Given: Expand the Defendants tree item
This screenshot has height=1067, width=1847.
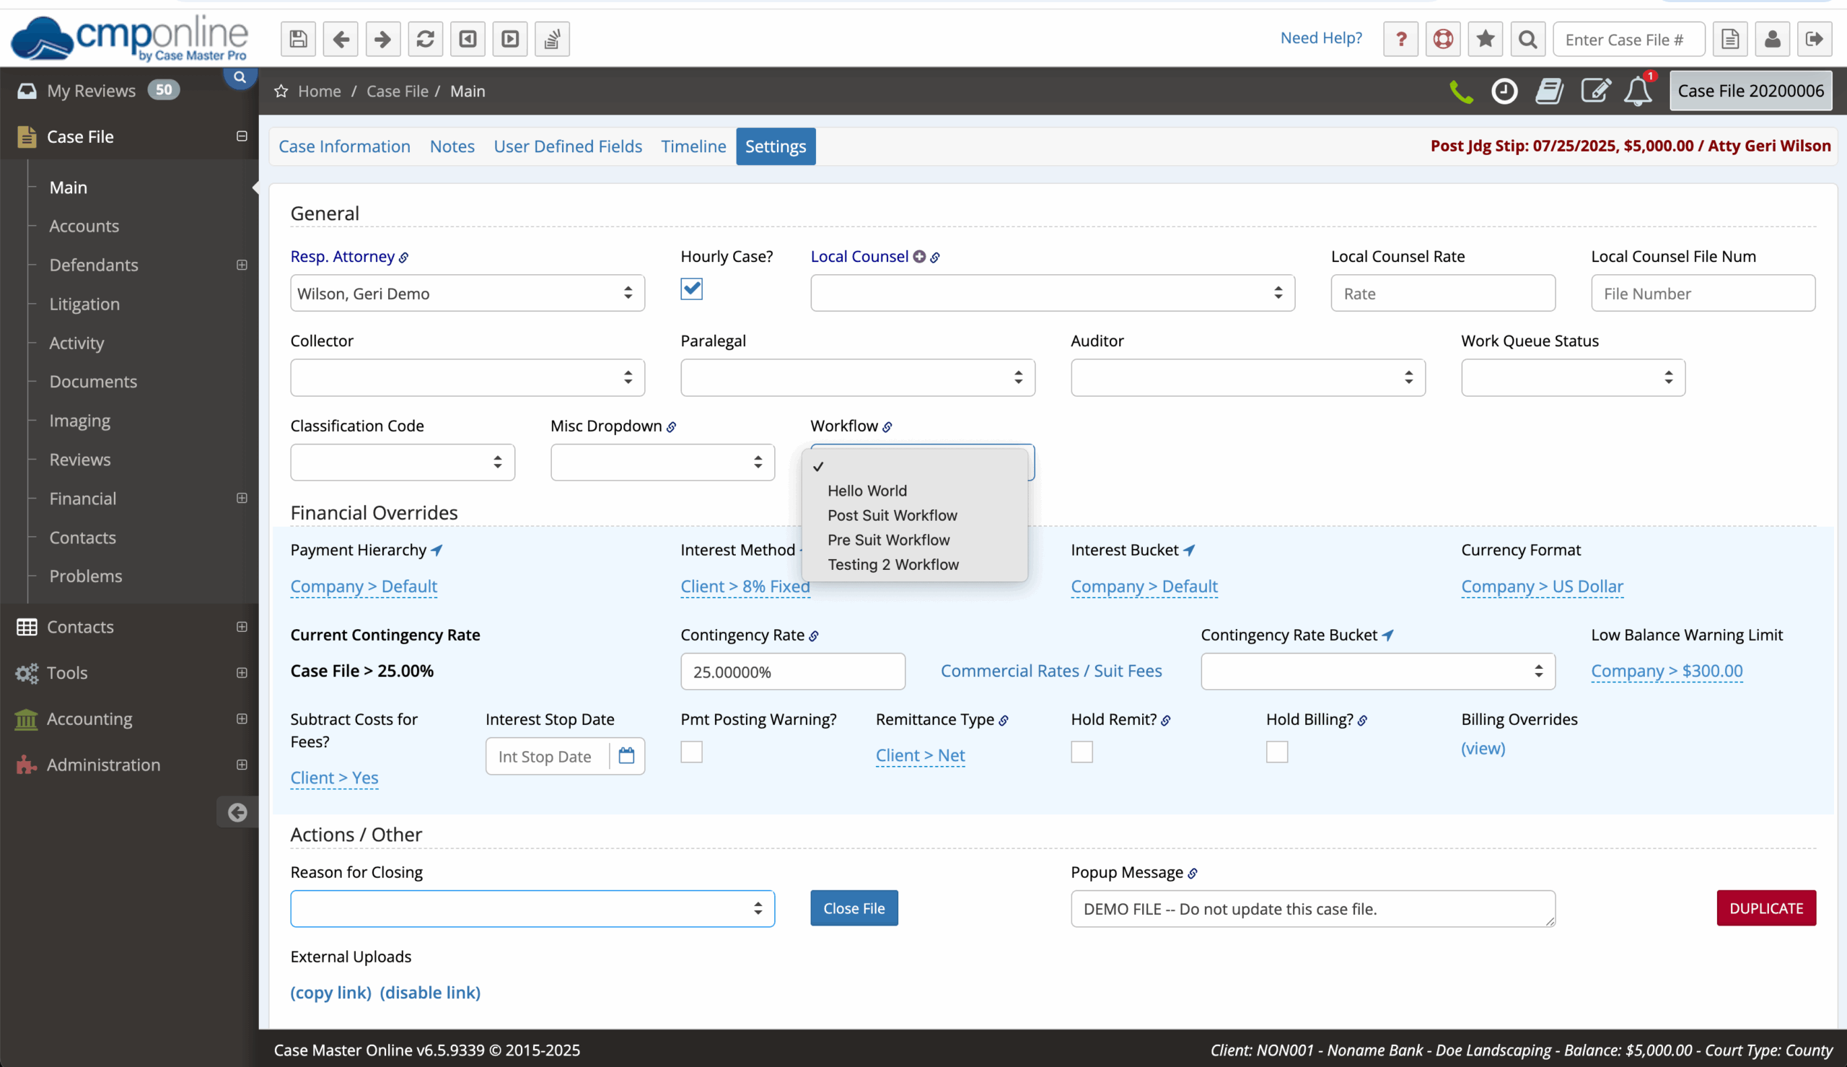Looking at the screenshot, I should (x=242, y=265).
